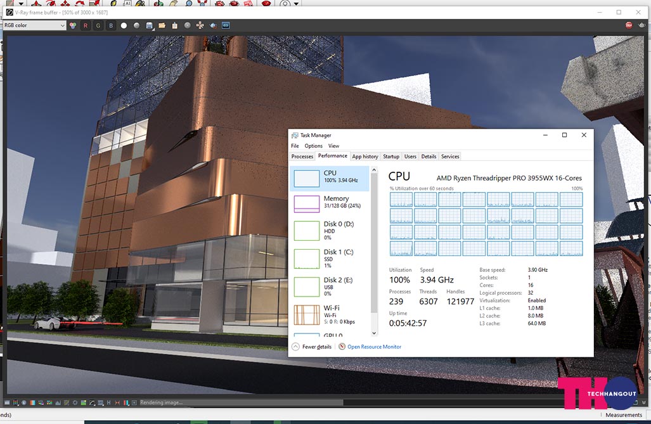This screenshot has width=651, height=424.
Task: Switch to the Startup tab
Action: click(391, 157)
